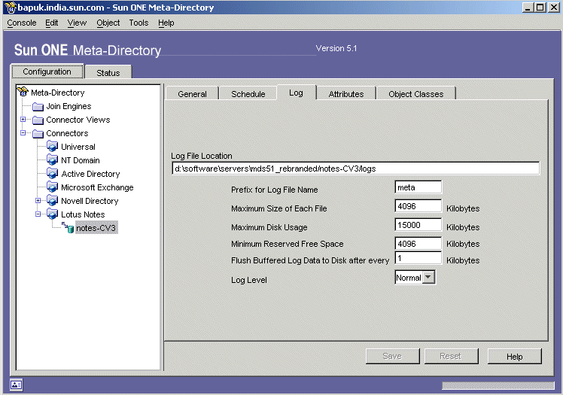Select Active Directory label in the tree
563x395 pixels.
(90, 174)
